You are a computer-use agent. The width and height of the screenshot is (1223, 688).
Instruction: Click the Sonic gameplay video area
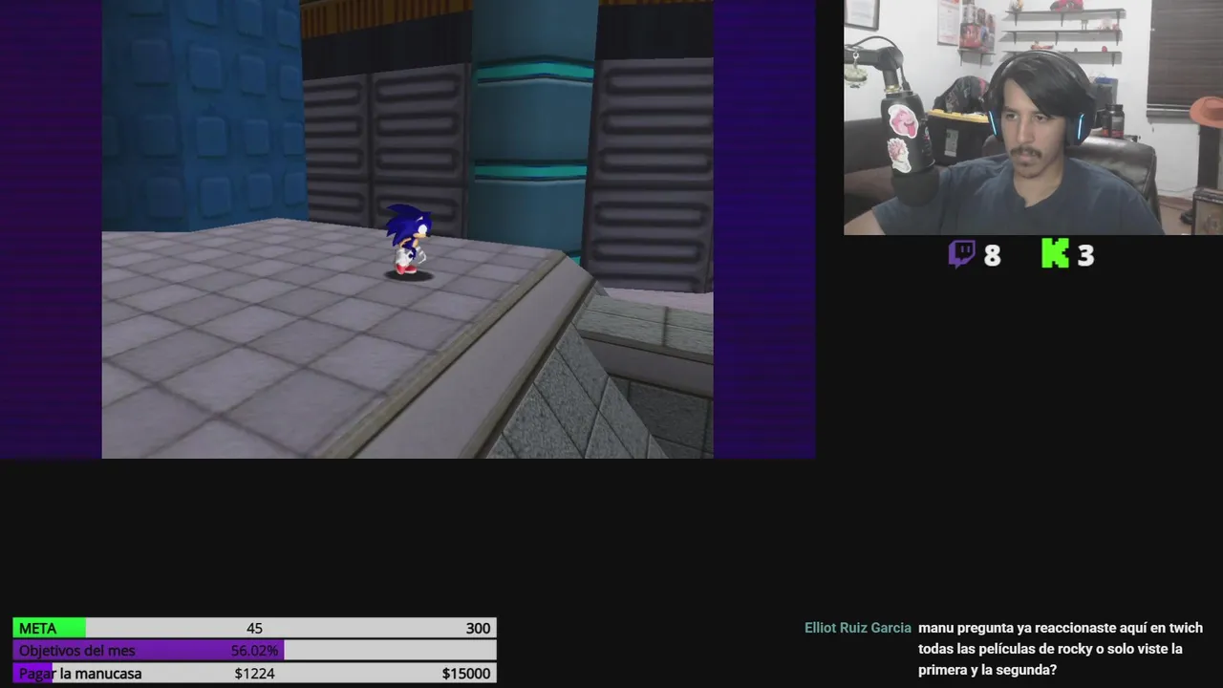pos(407,229)
